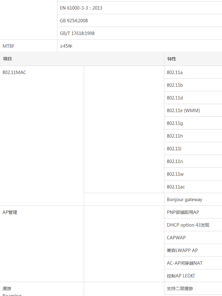Click the AC-AP间穿越NAT cell
222x296 pixels.
click(x=193, y=263)
